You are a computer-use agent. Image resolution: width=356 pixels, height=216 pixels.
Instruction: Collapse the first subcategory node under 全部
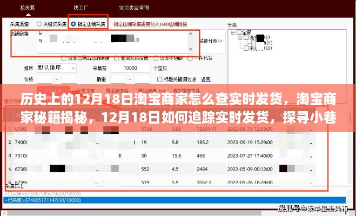pyautogui.click(x=240, y=38)
